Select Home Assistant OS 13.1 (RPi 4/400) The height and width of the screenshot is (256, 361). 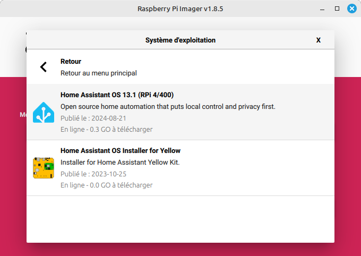180,112
